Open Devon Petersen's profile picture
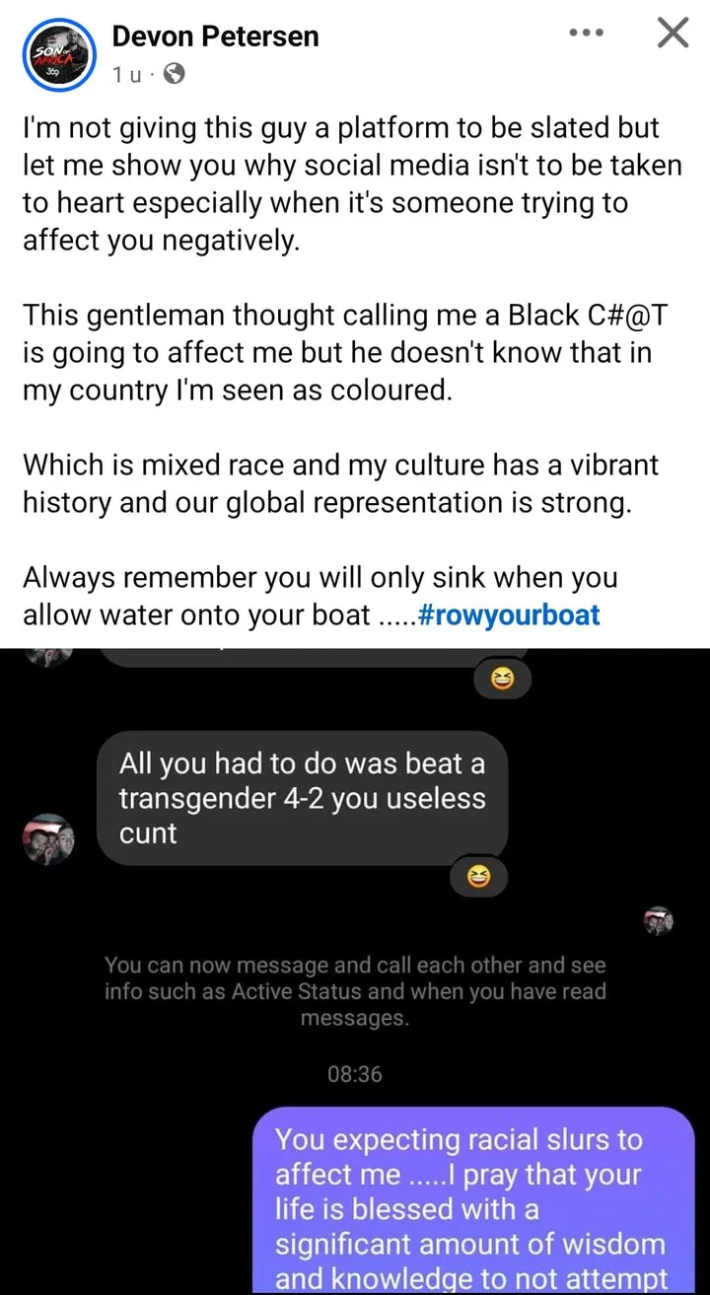The height and width of the screenshot is (1295, 710). click(x=58, y=55)
